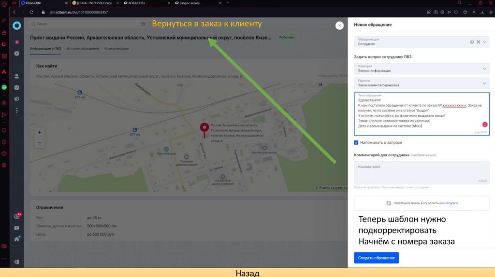The width and height of the screenshot is (495, 277).
Task: Open the user profile icon in CRM sidebar
Action: coord(17,76)
